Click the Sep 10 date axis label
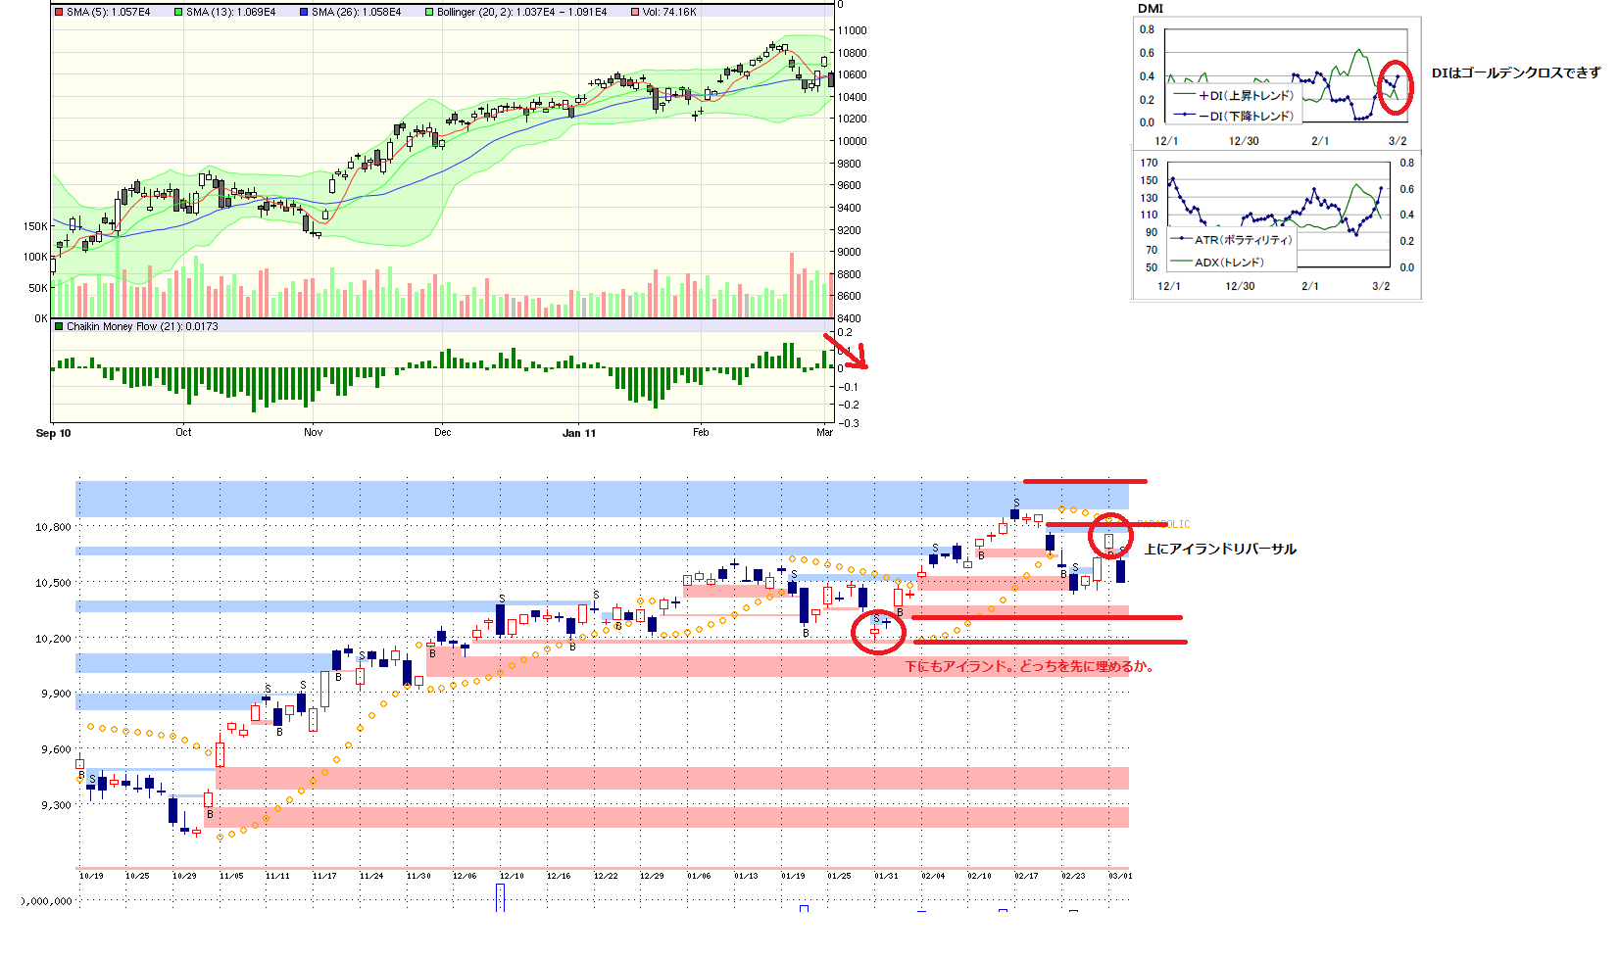The height and width of the screenshot is (960, 1619). coord(53,433)
